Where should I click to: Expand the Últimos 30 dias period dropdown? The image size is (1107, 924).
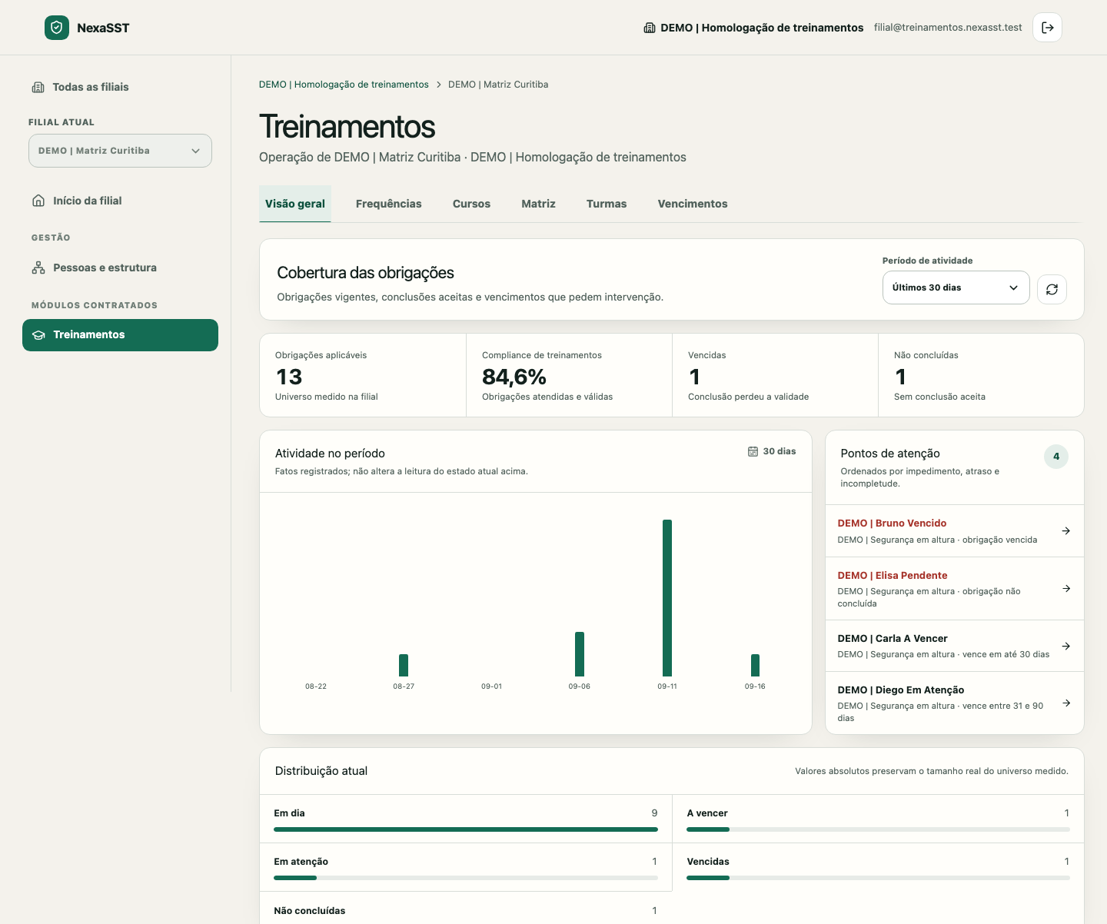[x=956, y=288]
